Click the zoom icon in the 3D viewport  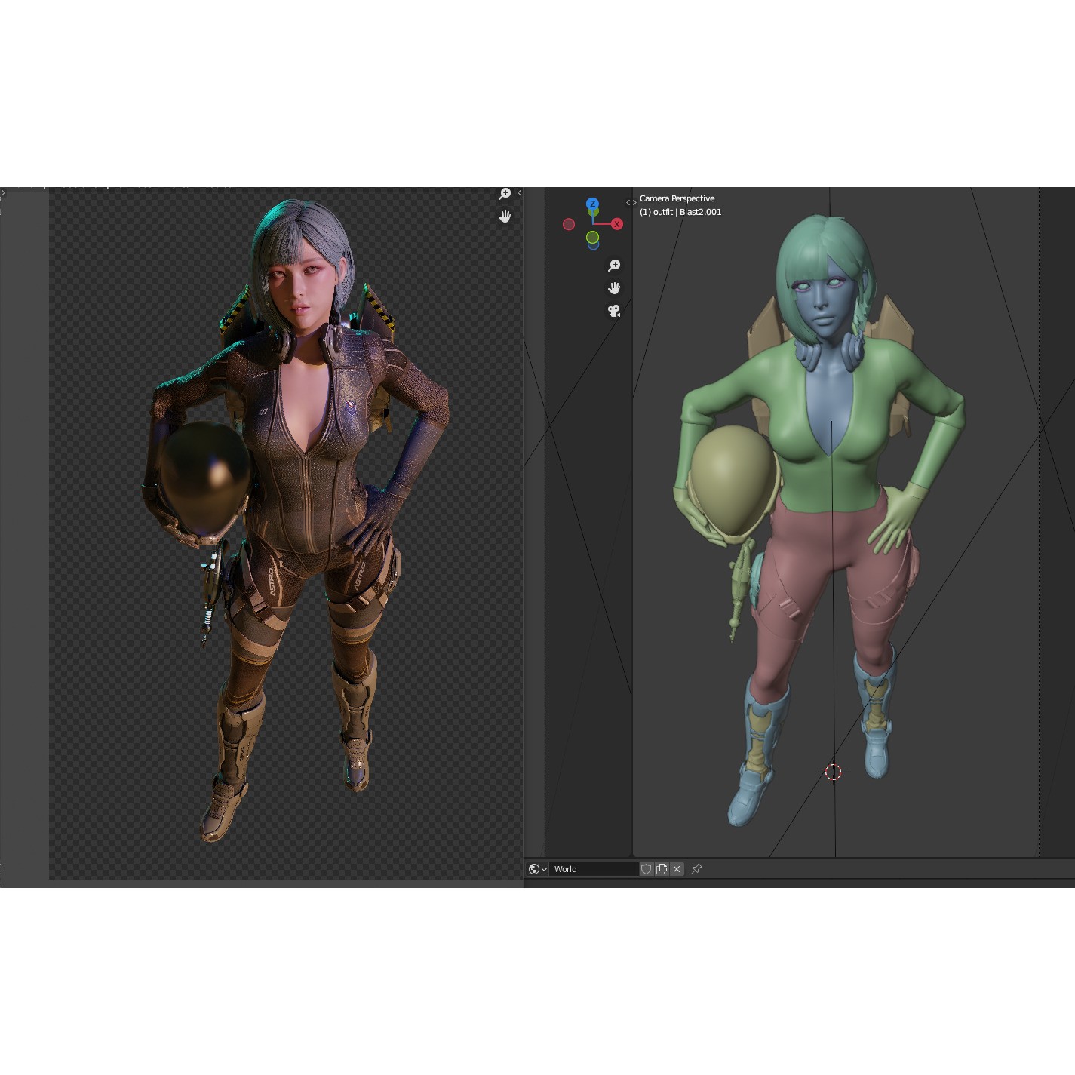tap(613, 265)
